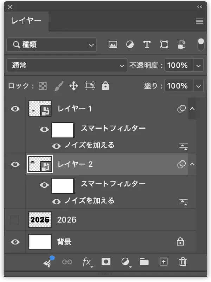Click the pin icon with blue dot
This screenshot has height=282, width=211.
click(x=48, y=262)
